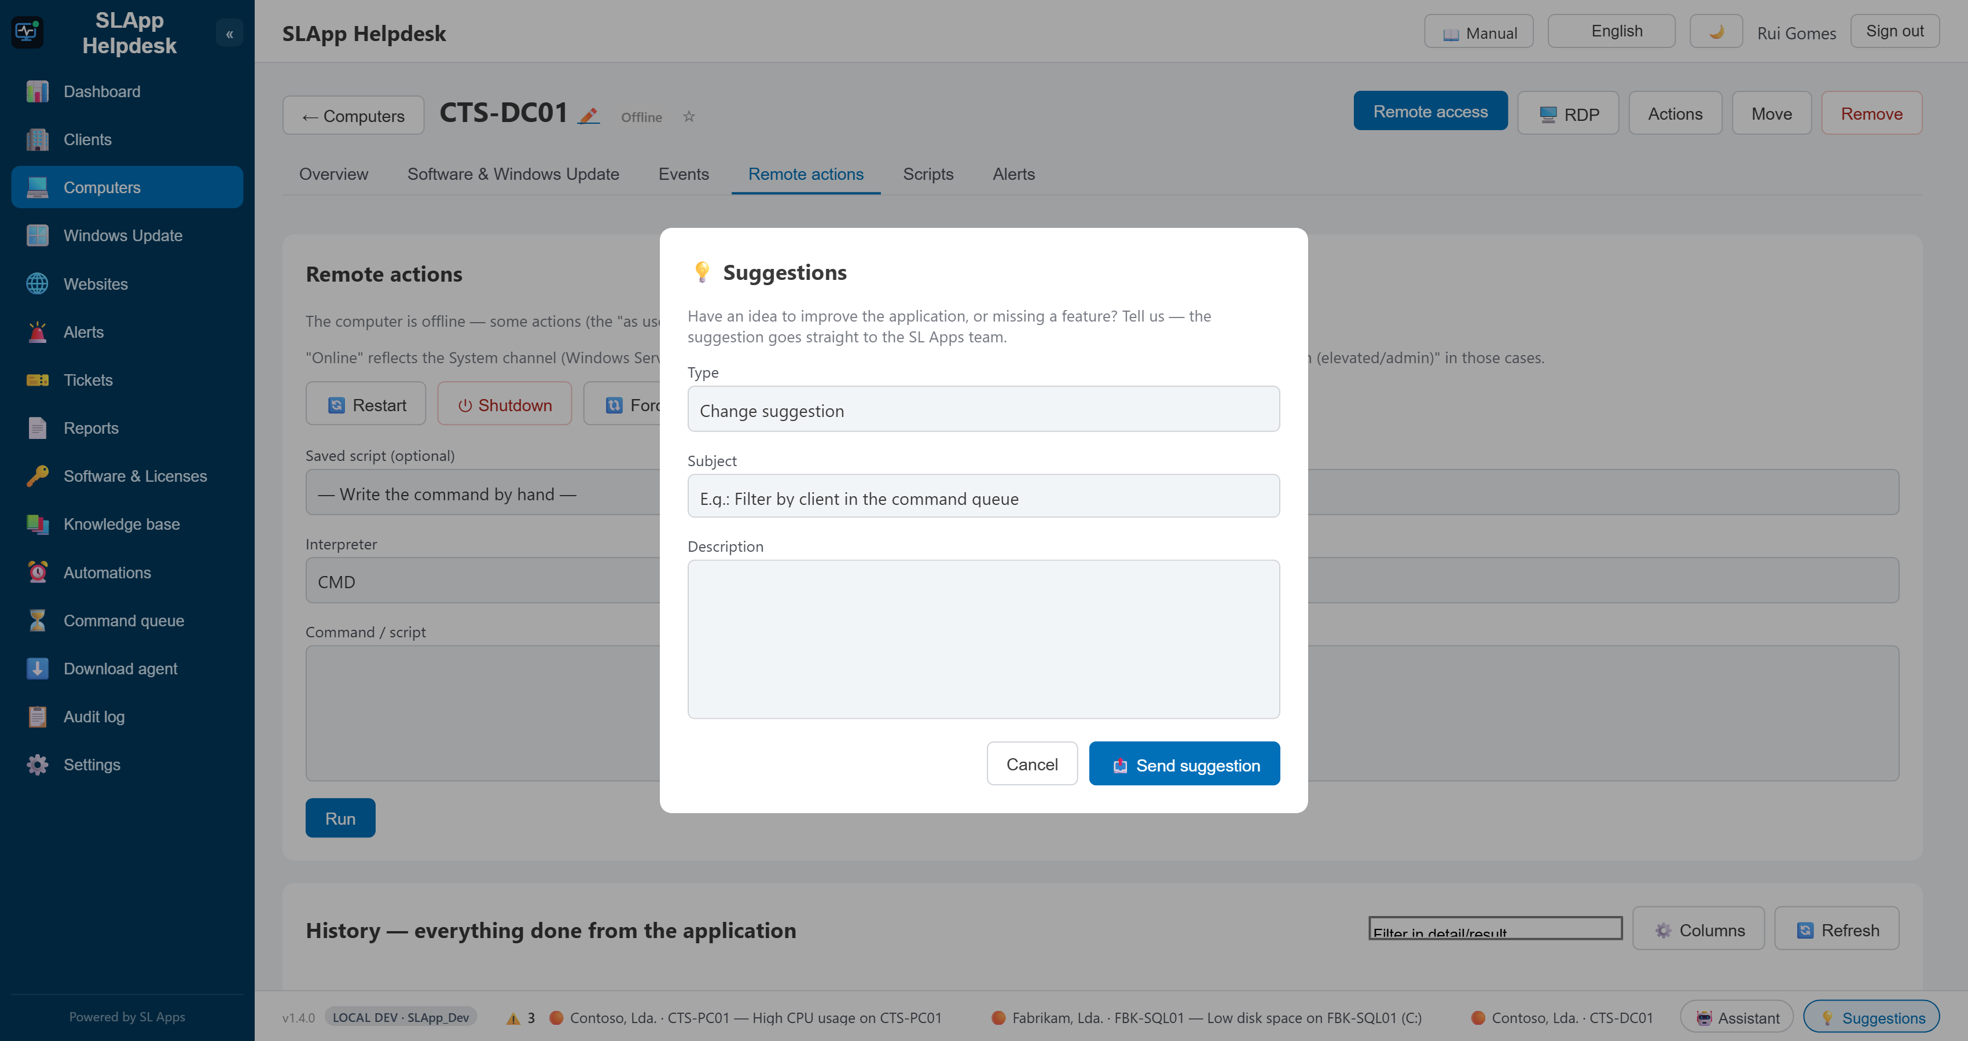Click the Run button
The width and height of the screenshot is (1968, 1041).
340,818
